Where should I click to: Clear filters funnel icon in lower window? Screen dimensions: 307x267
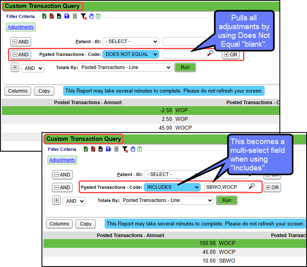pyautogui.click(x=125, y=149)
